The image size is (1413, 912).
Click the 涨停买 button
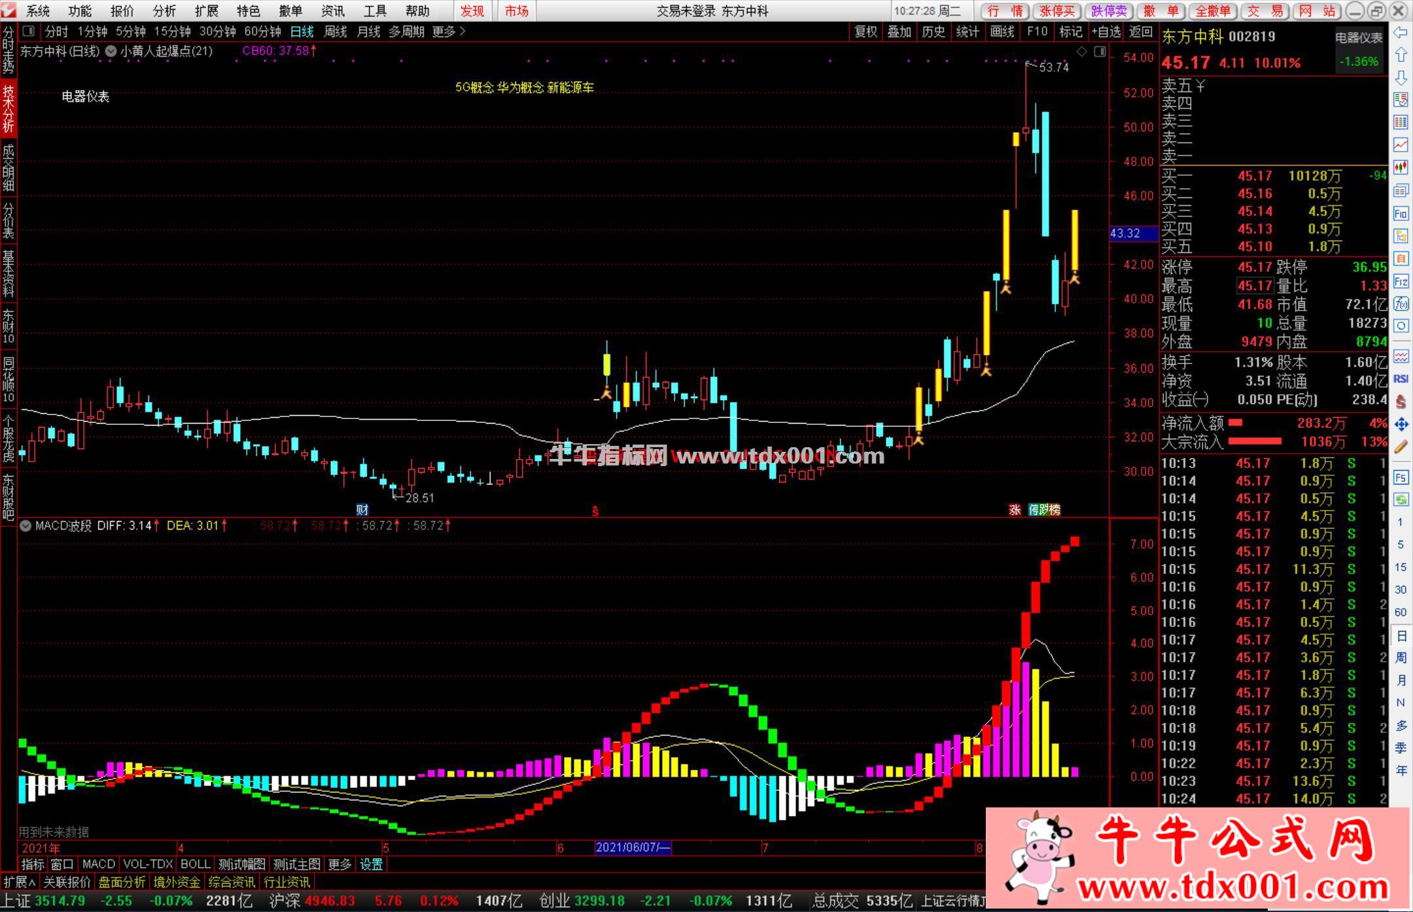point(1057,10)
